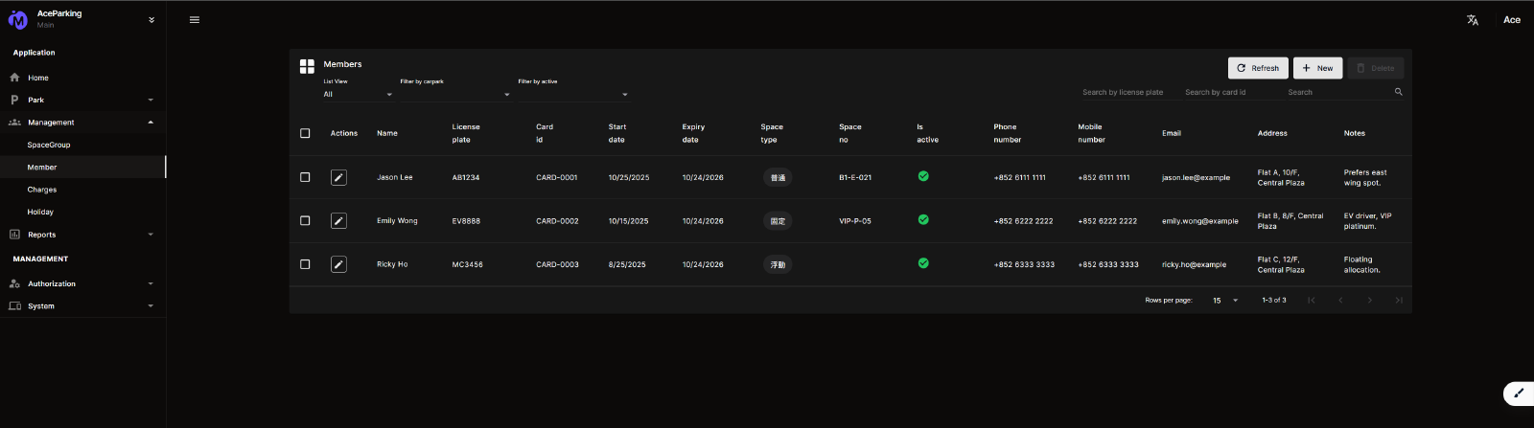Select the Ricky Ho row checkbox
1534x428 pixels.
(305, 264)
